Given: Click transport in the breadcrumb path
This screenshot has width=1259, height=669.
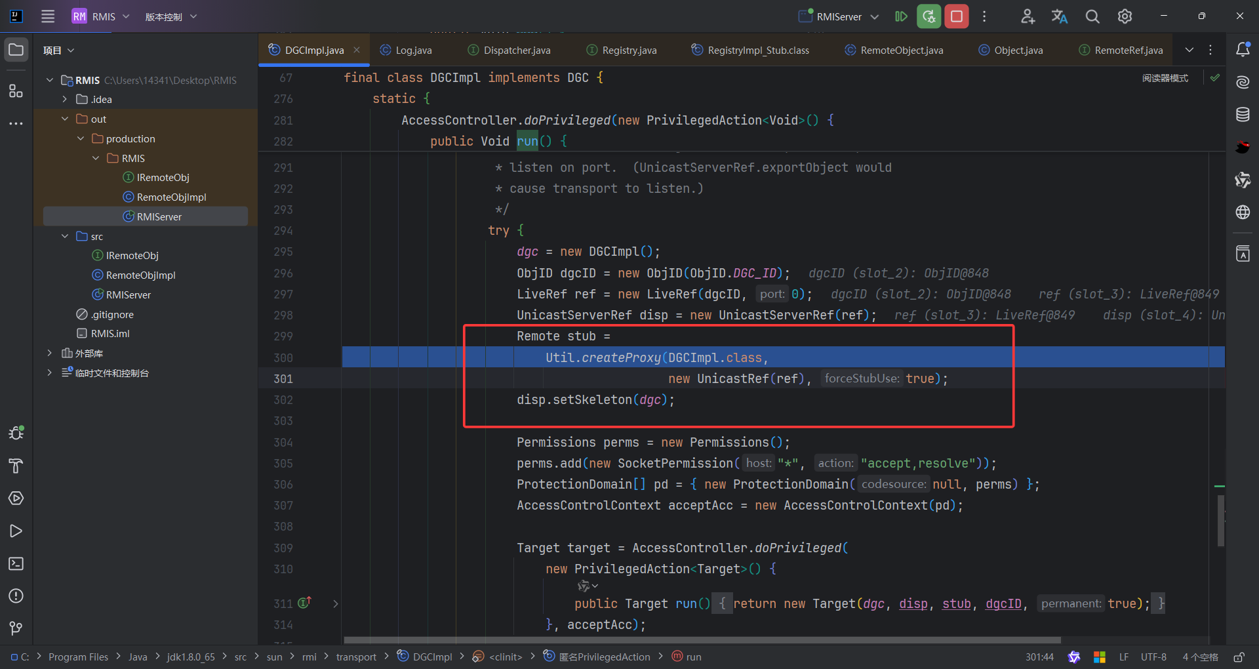Looking at the screenshot, I should 356,657.
